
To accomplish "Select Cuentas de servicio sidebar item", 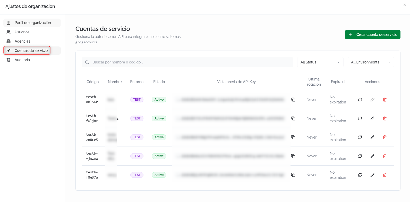I will click(x=32, y=51).
